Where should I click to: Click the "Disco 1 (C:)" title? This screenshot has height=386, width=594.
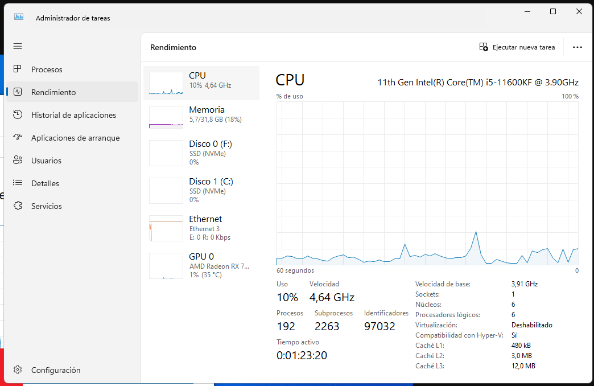click(211, 181)
